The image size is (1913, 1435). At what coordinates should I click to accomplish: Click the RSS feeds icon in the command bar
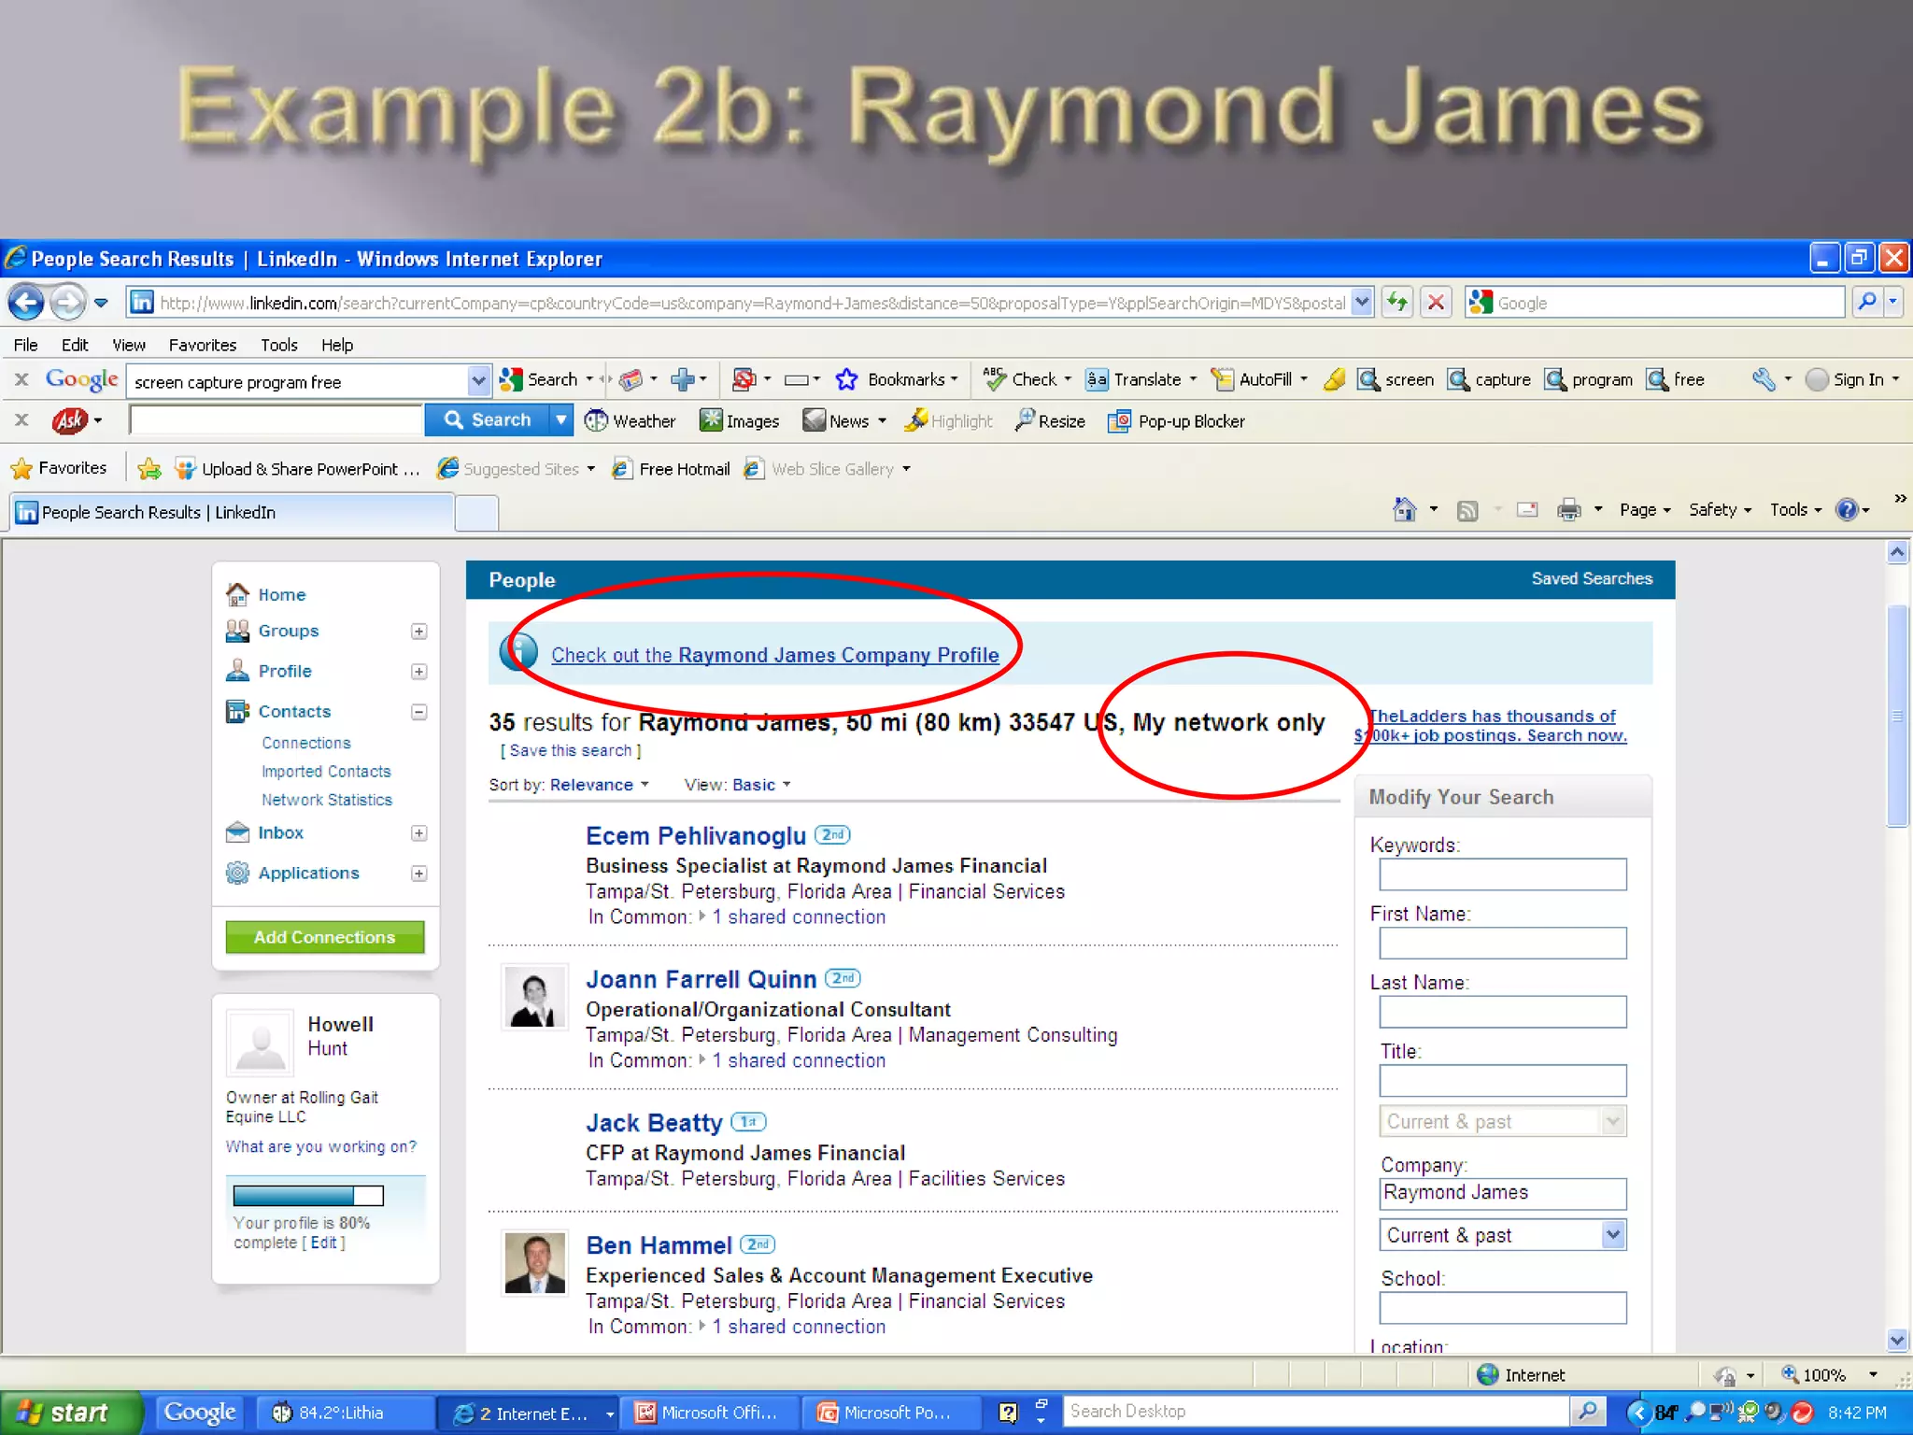(1467, 510)
